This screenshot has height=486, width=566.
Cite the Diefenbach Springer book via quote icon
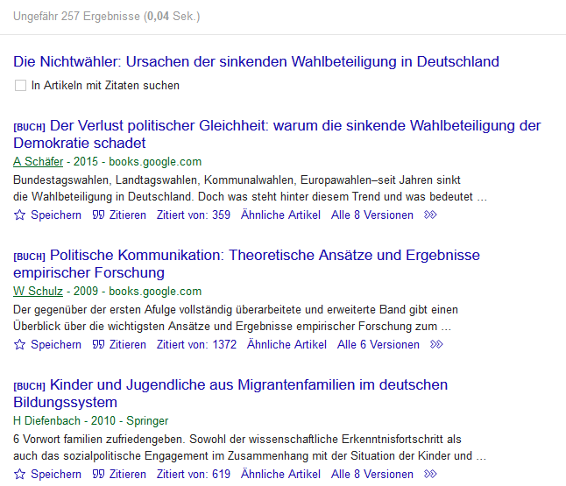click(x=99, y=474)
